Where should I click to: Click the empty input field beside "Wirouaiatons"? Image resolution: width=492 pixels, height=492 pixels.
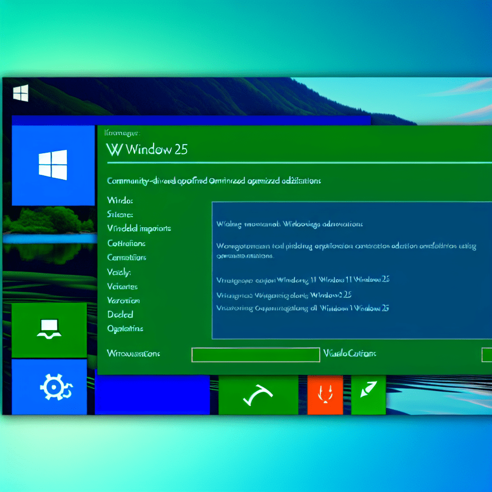coord(256,355)
